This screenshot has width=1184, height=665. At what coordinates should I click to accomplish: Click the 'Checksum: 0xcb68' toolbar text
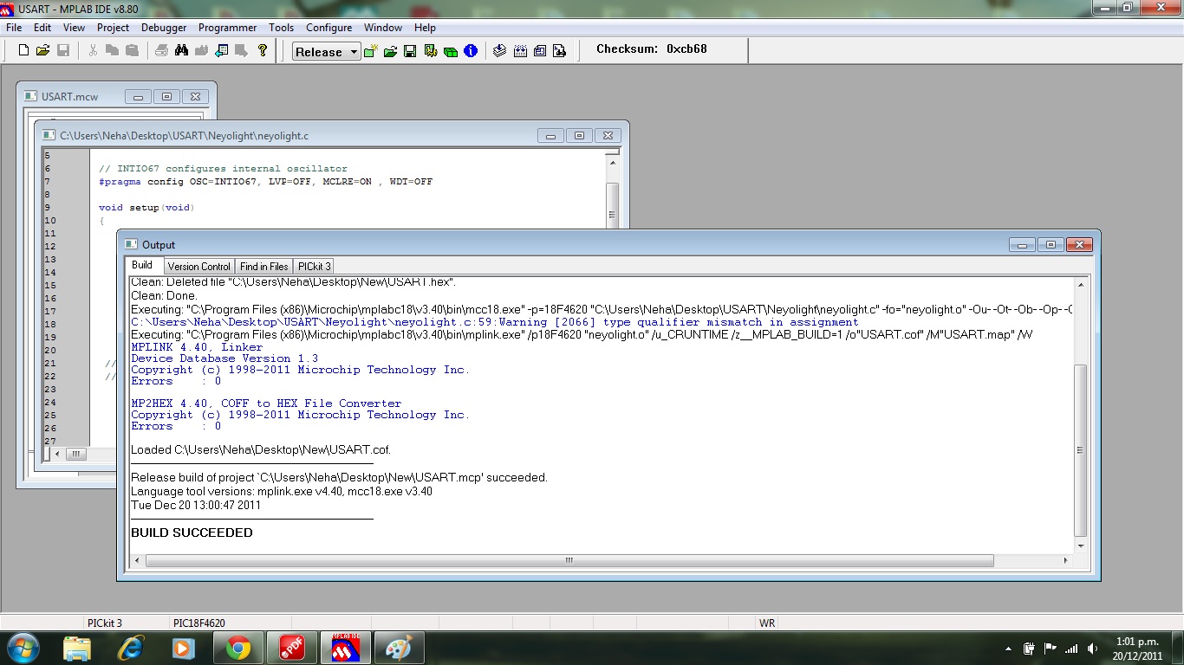click(x=652, y=49)
